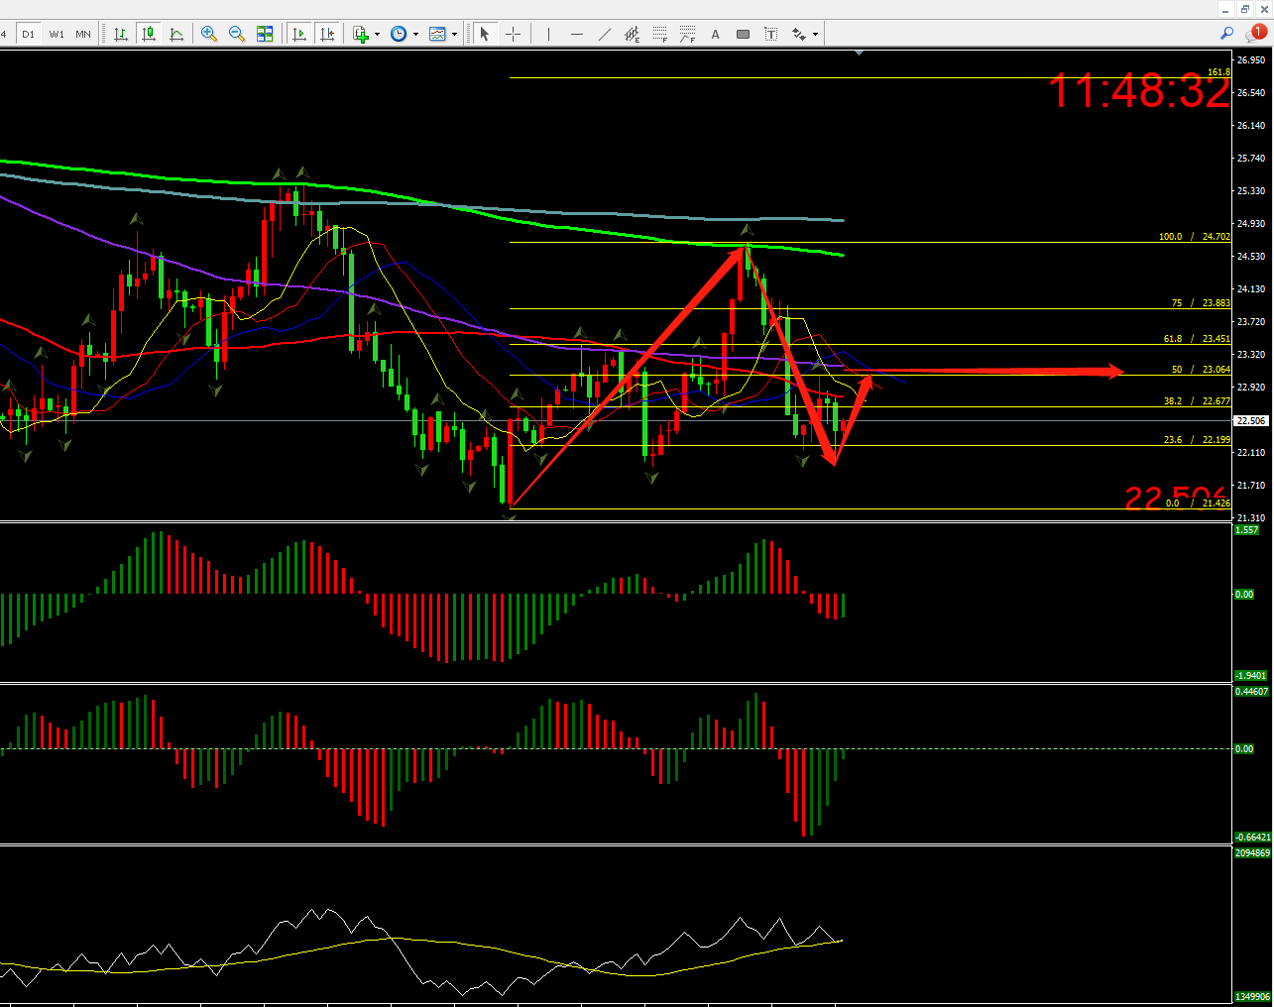Zoom in on the chart
The width and height of the screenshot is (1274, 1007).
(209, 34)
